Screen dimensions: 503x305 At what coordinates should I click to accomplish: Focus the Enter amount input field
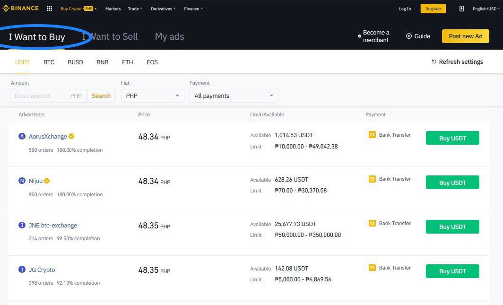point(49,96)
